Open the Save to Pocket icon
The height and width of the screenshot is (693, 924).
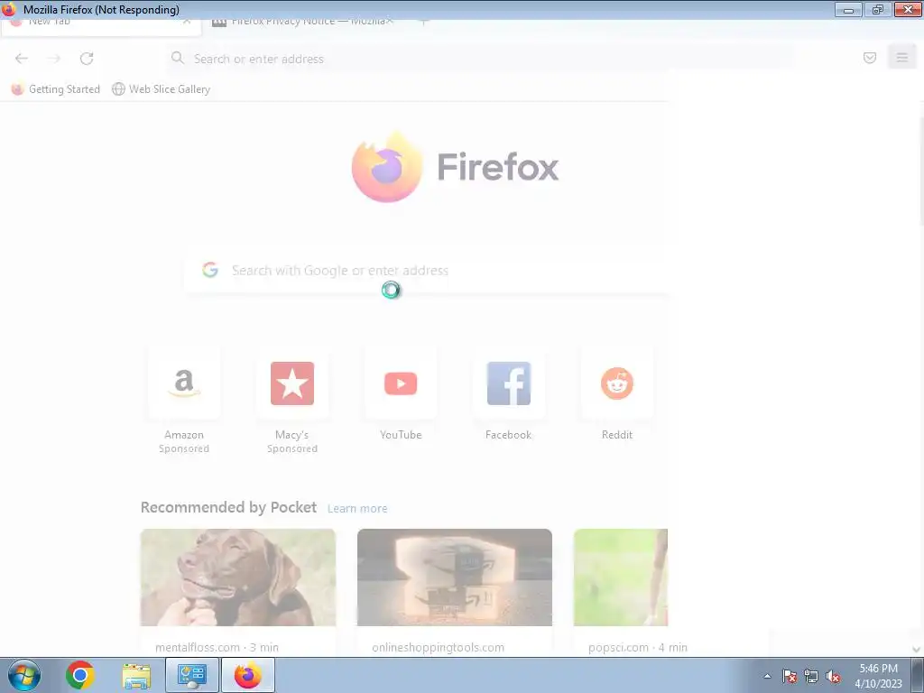[x=869, y=58]
